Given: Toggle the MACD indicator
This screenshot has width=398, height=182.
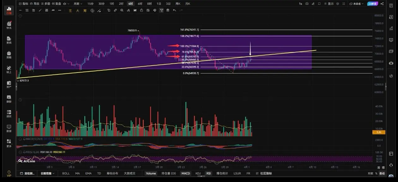Looking at the screenshot, I should 186,173.
